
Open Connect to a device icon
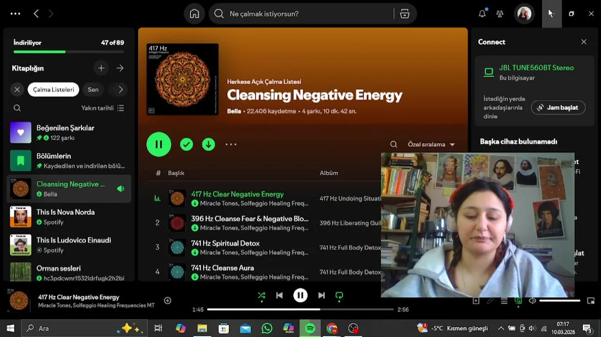pyautogui.click(x=518, y=301)
